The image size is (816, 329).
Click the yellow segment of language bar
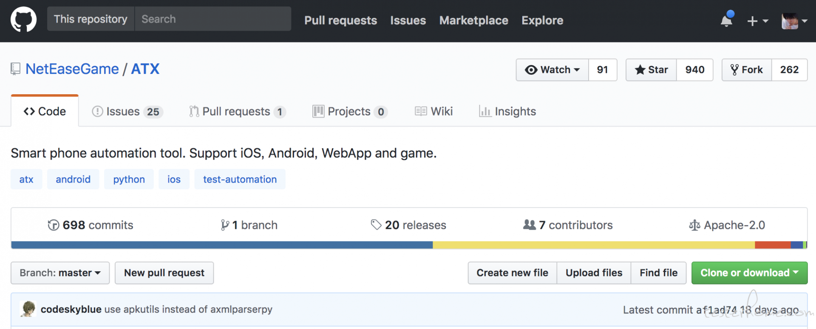(594, 245)
